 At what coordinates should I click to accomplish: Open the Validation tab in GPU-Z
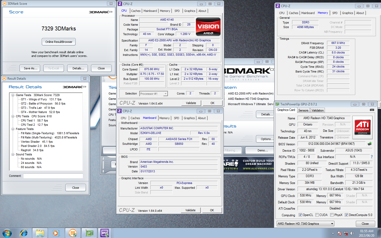pyautogui.click(x=317, y=110)
